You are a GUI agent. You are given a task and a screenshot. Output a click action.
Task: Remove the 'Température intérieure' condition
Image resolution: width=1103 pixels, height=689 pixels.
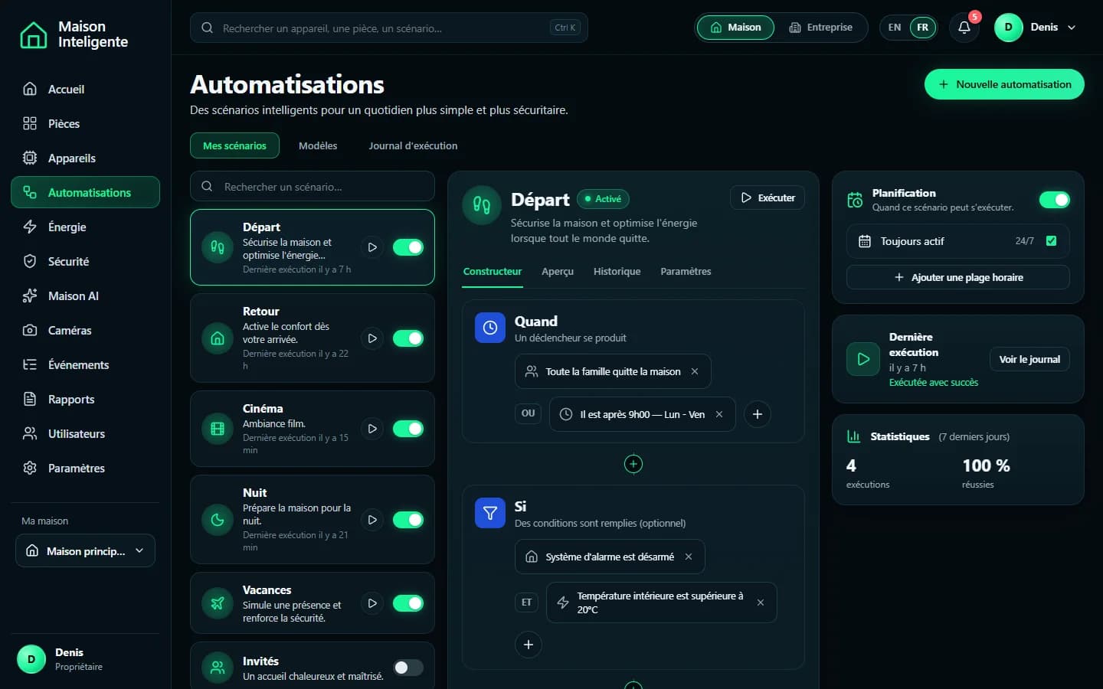pos(761,602)
